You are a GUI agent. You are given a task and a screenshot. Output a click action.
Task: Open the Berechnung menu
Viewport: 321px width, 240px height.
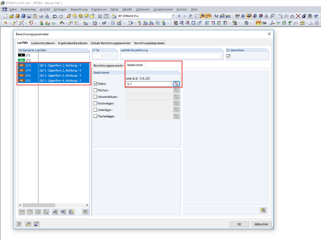pyautogui.click(x=79, y=9)
